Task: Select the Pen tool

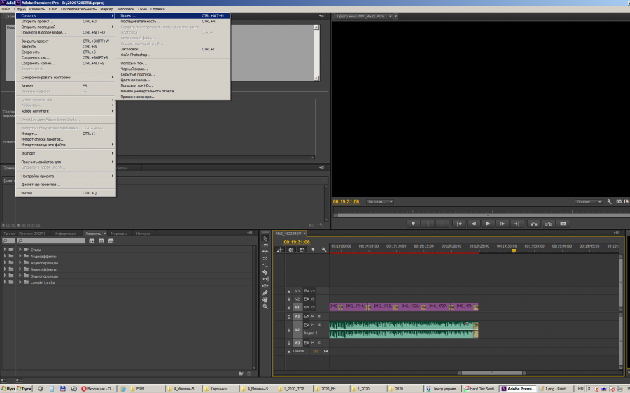Action: coord(265,292)
